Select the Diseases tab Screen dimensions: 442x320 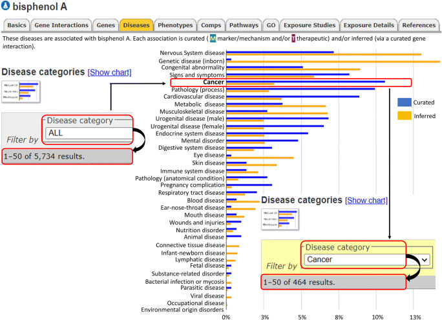(136, 25)
